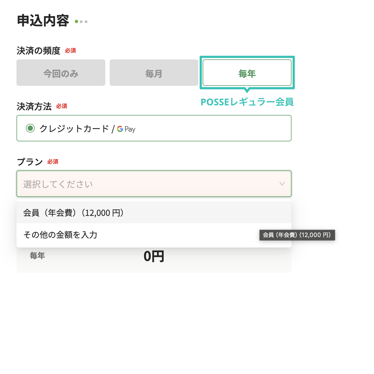The width and height of the screenshot is (374, 374).
Task: Select the 今回のみ payment frequency
Action: 61,73
